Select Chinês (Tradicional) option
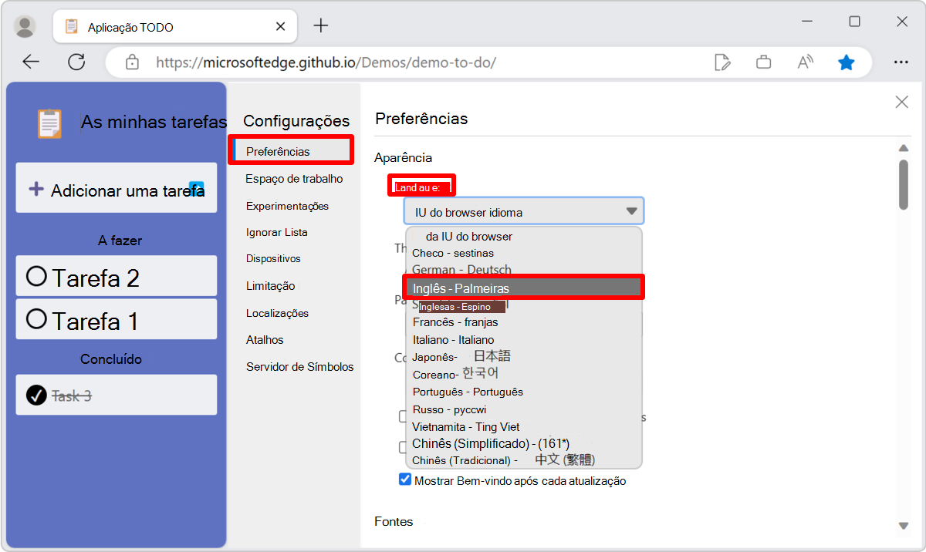The height and width of the screenshot is (552, 926). [523, 460]
